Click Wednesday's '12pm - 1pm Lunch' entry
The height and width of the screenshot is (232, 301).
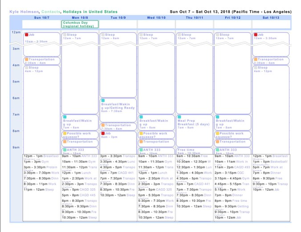(x=153, y=173)
